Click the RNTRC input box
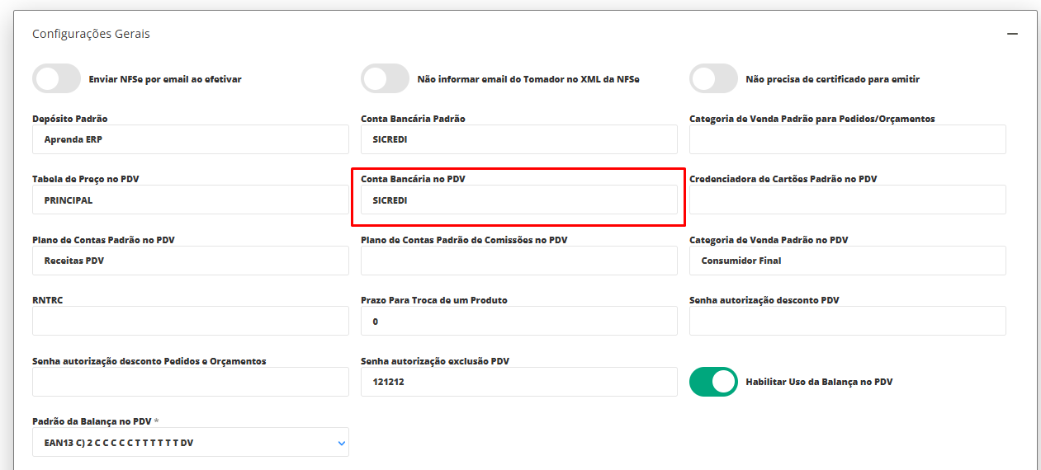The height and width of the screenshot is (470, 1041). pos(190,322)
